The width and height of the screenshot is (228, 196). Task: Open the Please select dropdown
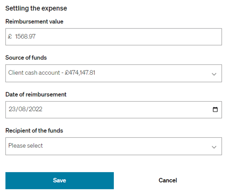coord(113,146)
